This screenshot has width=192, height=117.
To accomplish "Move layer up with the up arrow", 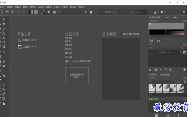I will pyautogui.click(x=166, y=69).
